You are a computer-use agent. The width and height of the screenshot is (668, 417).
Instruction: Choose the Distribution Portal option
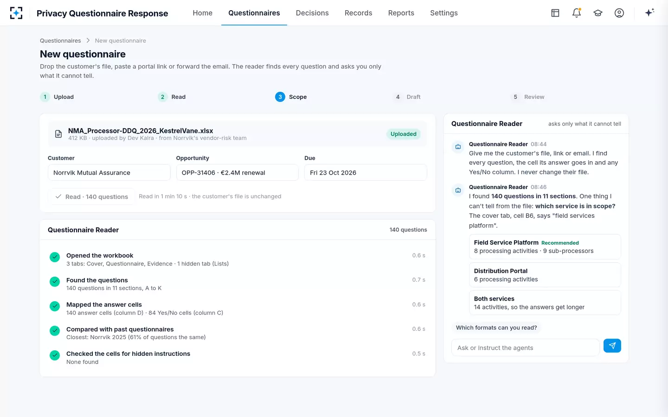click(545, 275)
